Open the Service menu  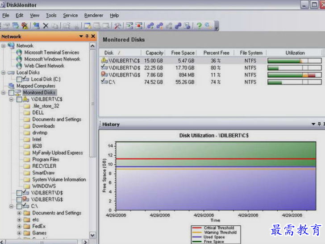tap(70, 15)
